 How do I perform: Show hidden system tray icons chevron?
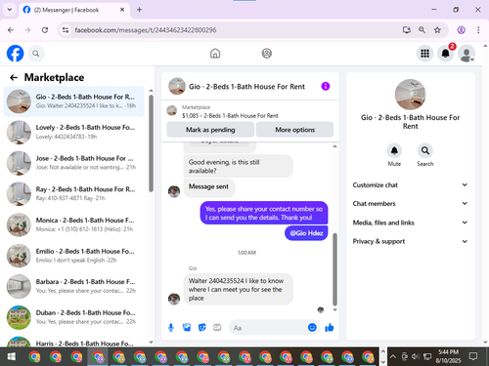[393, 356]
